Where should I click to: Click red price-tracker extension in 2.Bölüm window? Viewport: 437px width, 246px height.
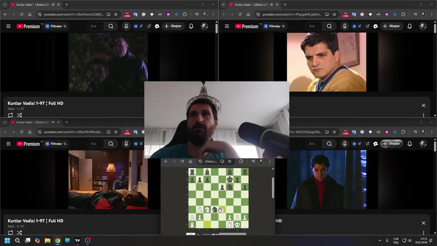click(346, 15)
